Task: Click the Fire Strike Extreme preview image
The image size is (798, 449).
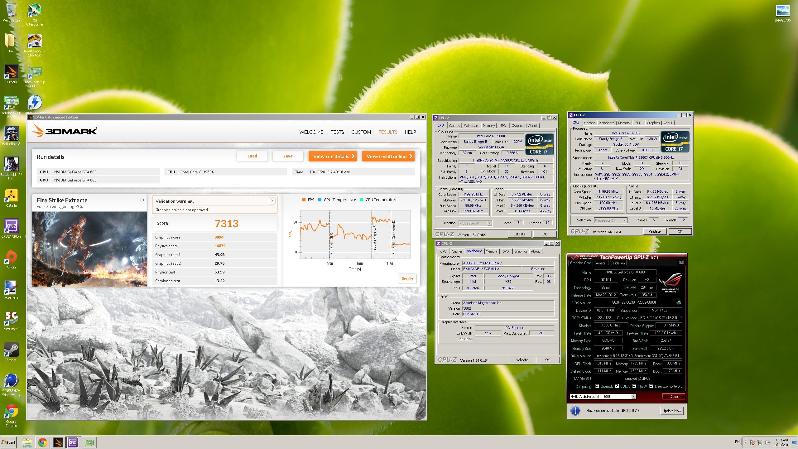Action: [x=89, y=249]
